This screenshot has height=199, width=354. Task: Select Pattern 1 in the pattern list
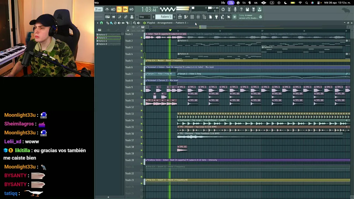click(108, 35)
